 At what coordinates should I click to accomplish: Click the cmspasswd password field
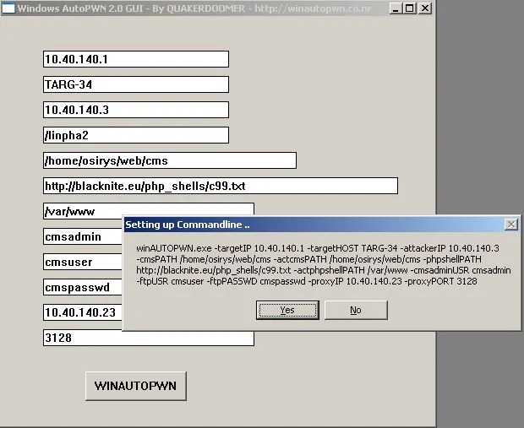83,288
